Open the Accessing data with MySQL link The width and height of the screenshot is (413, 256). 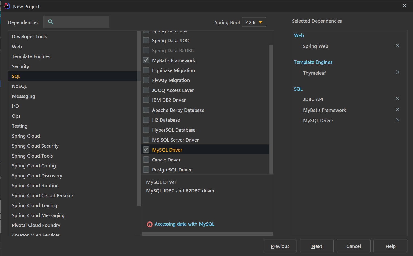184,224
